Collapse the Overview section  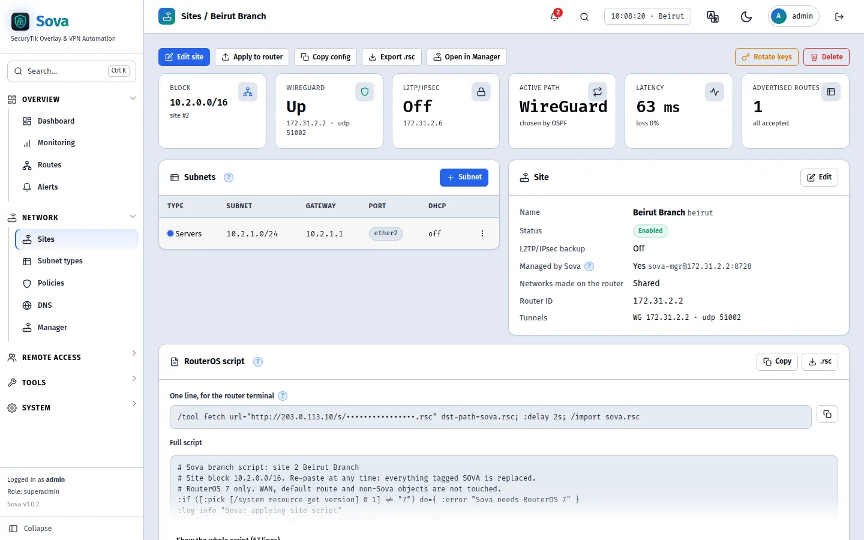pos(72,99)
